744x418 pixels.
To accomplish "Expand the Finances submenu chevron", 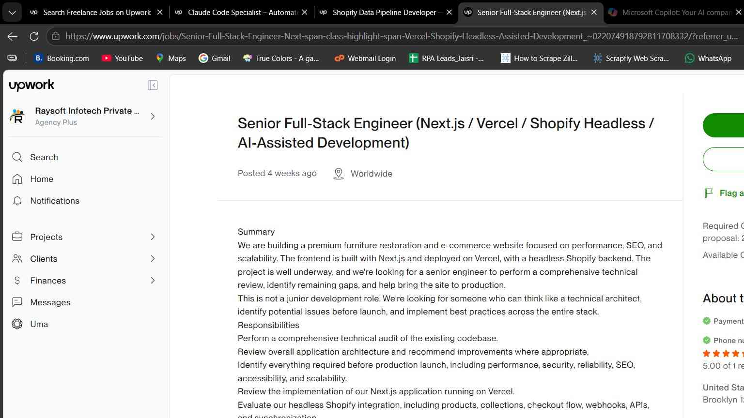I will [153, 281].
